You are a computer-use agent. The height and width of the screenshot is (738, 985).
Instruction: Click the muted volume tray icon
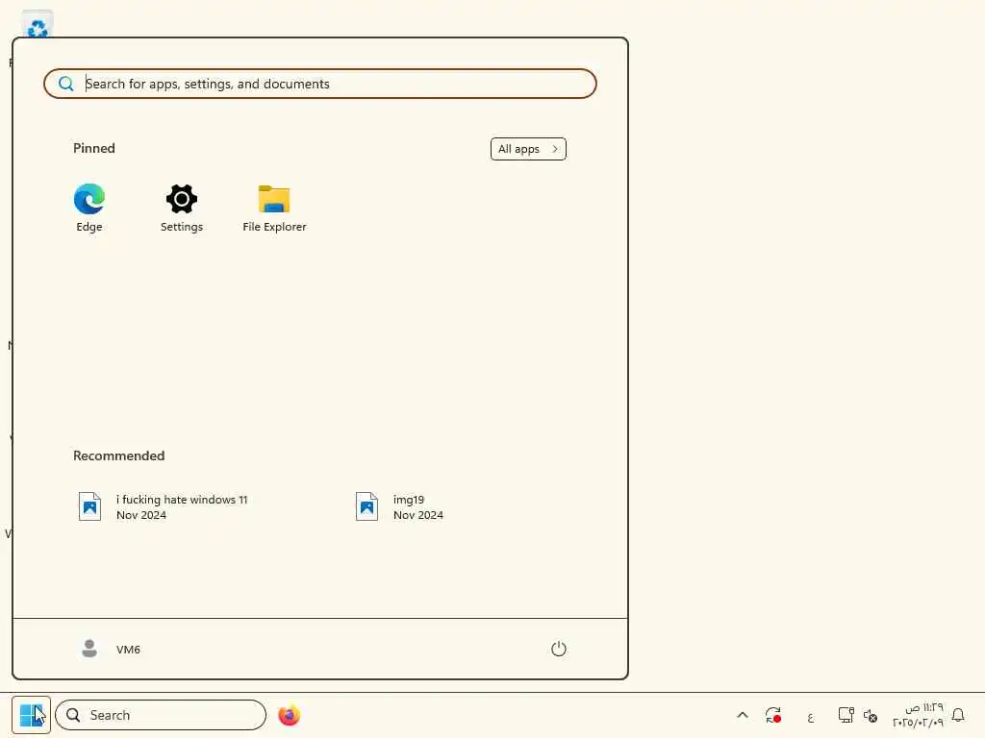coord(870,715)
